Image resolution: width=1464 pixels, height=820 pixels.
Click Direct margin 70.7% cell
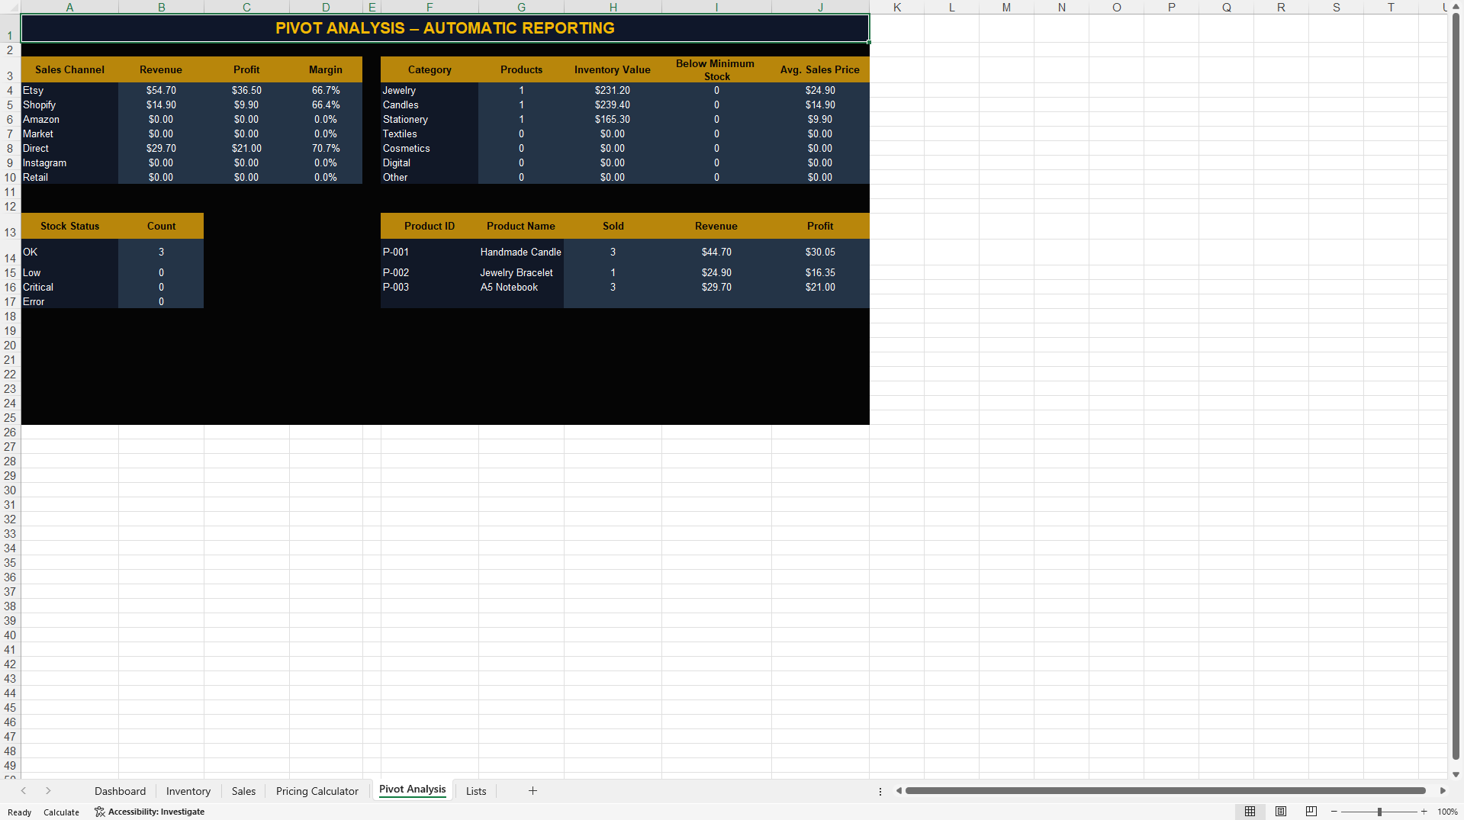click(x=326, y=148)
